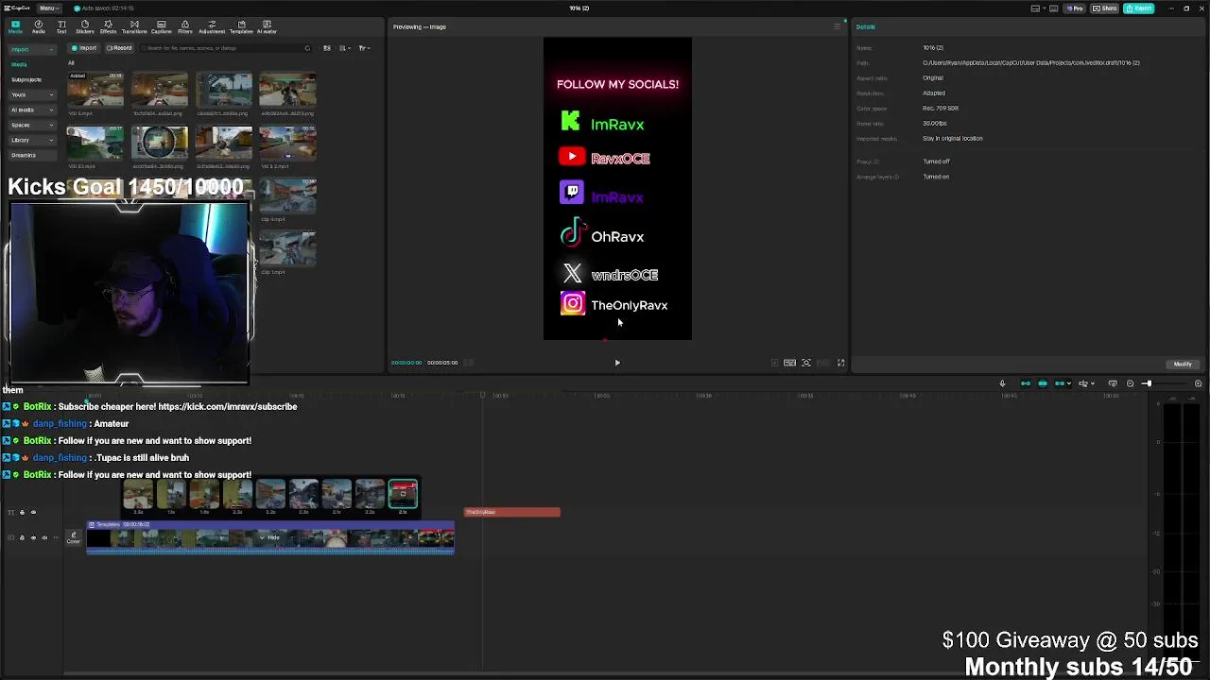Select Media in the left sidebar
Viewport: 1210px width, 680px height.
(19, 64)
